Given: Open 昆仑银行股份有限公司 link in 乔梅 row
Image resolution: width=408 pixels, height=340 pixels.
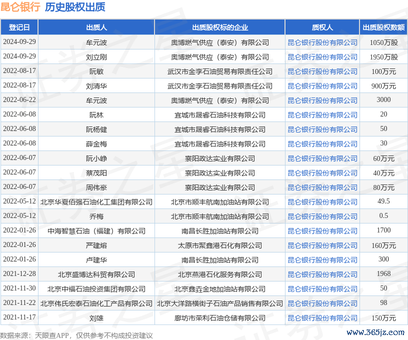Looking at the screenshot, I should coord(322,216).
